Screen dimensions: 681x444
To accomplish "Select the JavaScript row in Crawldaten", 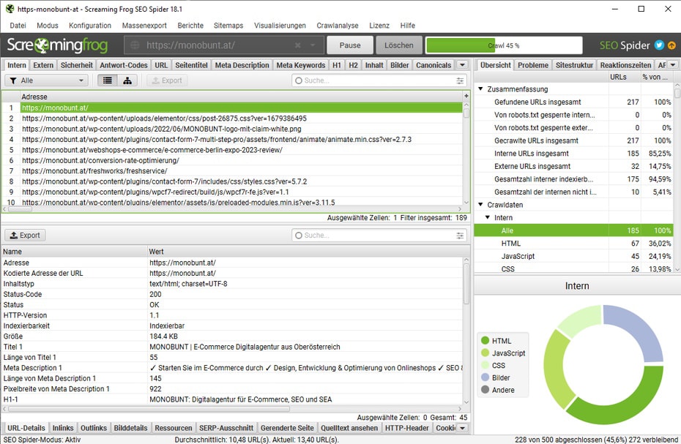I will pyautogui.click(x=573, y=256).
